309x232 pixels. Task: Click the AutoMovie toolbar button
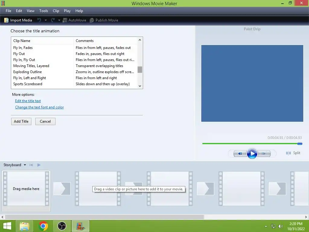point(75,20)
